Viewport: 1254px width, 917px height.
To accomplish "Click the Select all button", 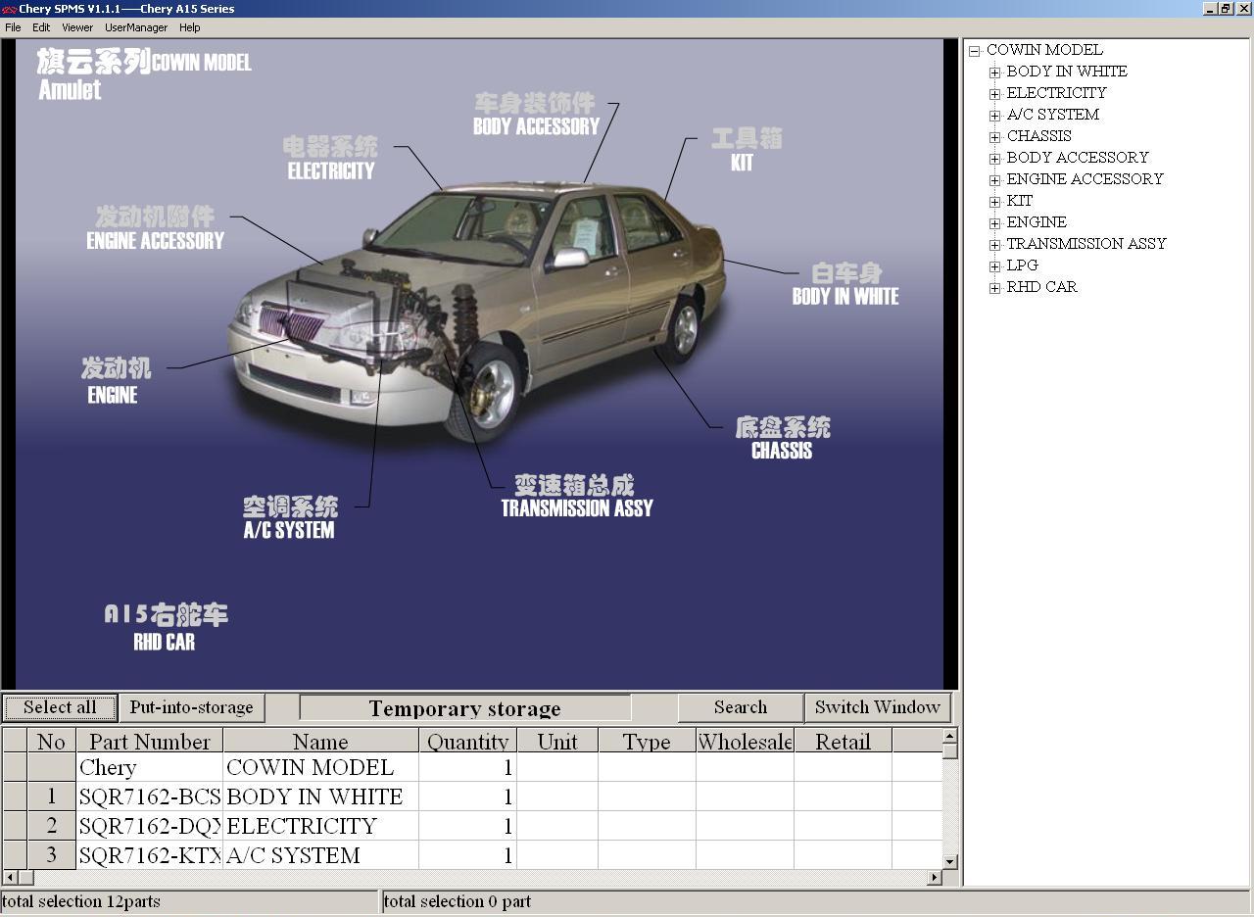I will [x=60, y=707].
